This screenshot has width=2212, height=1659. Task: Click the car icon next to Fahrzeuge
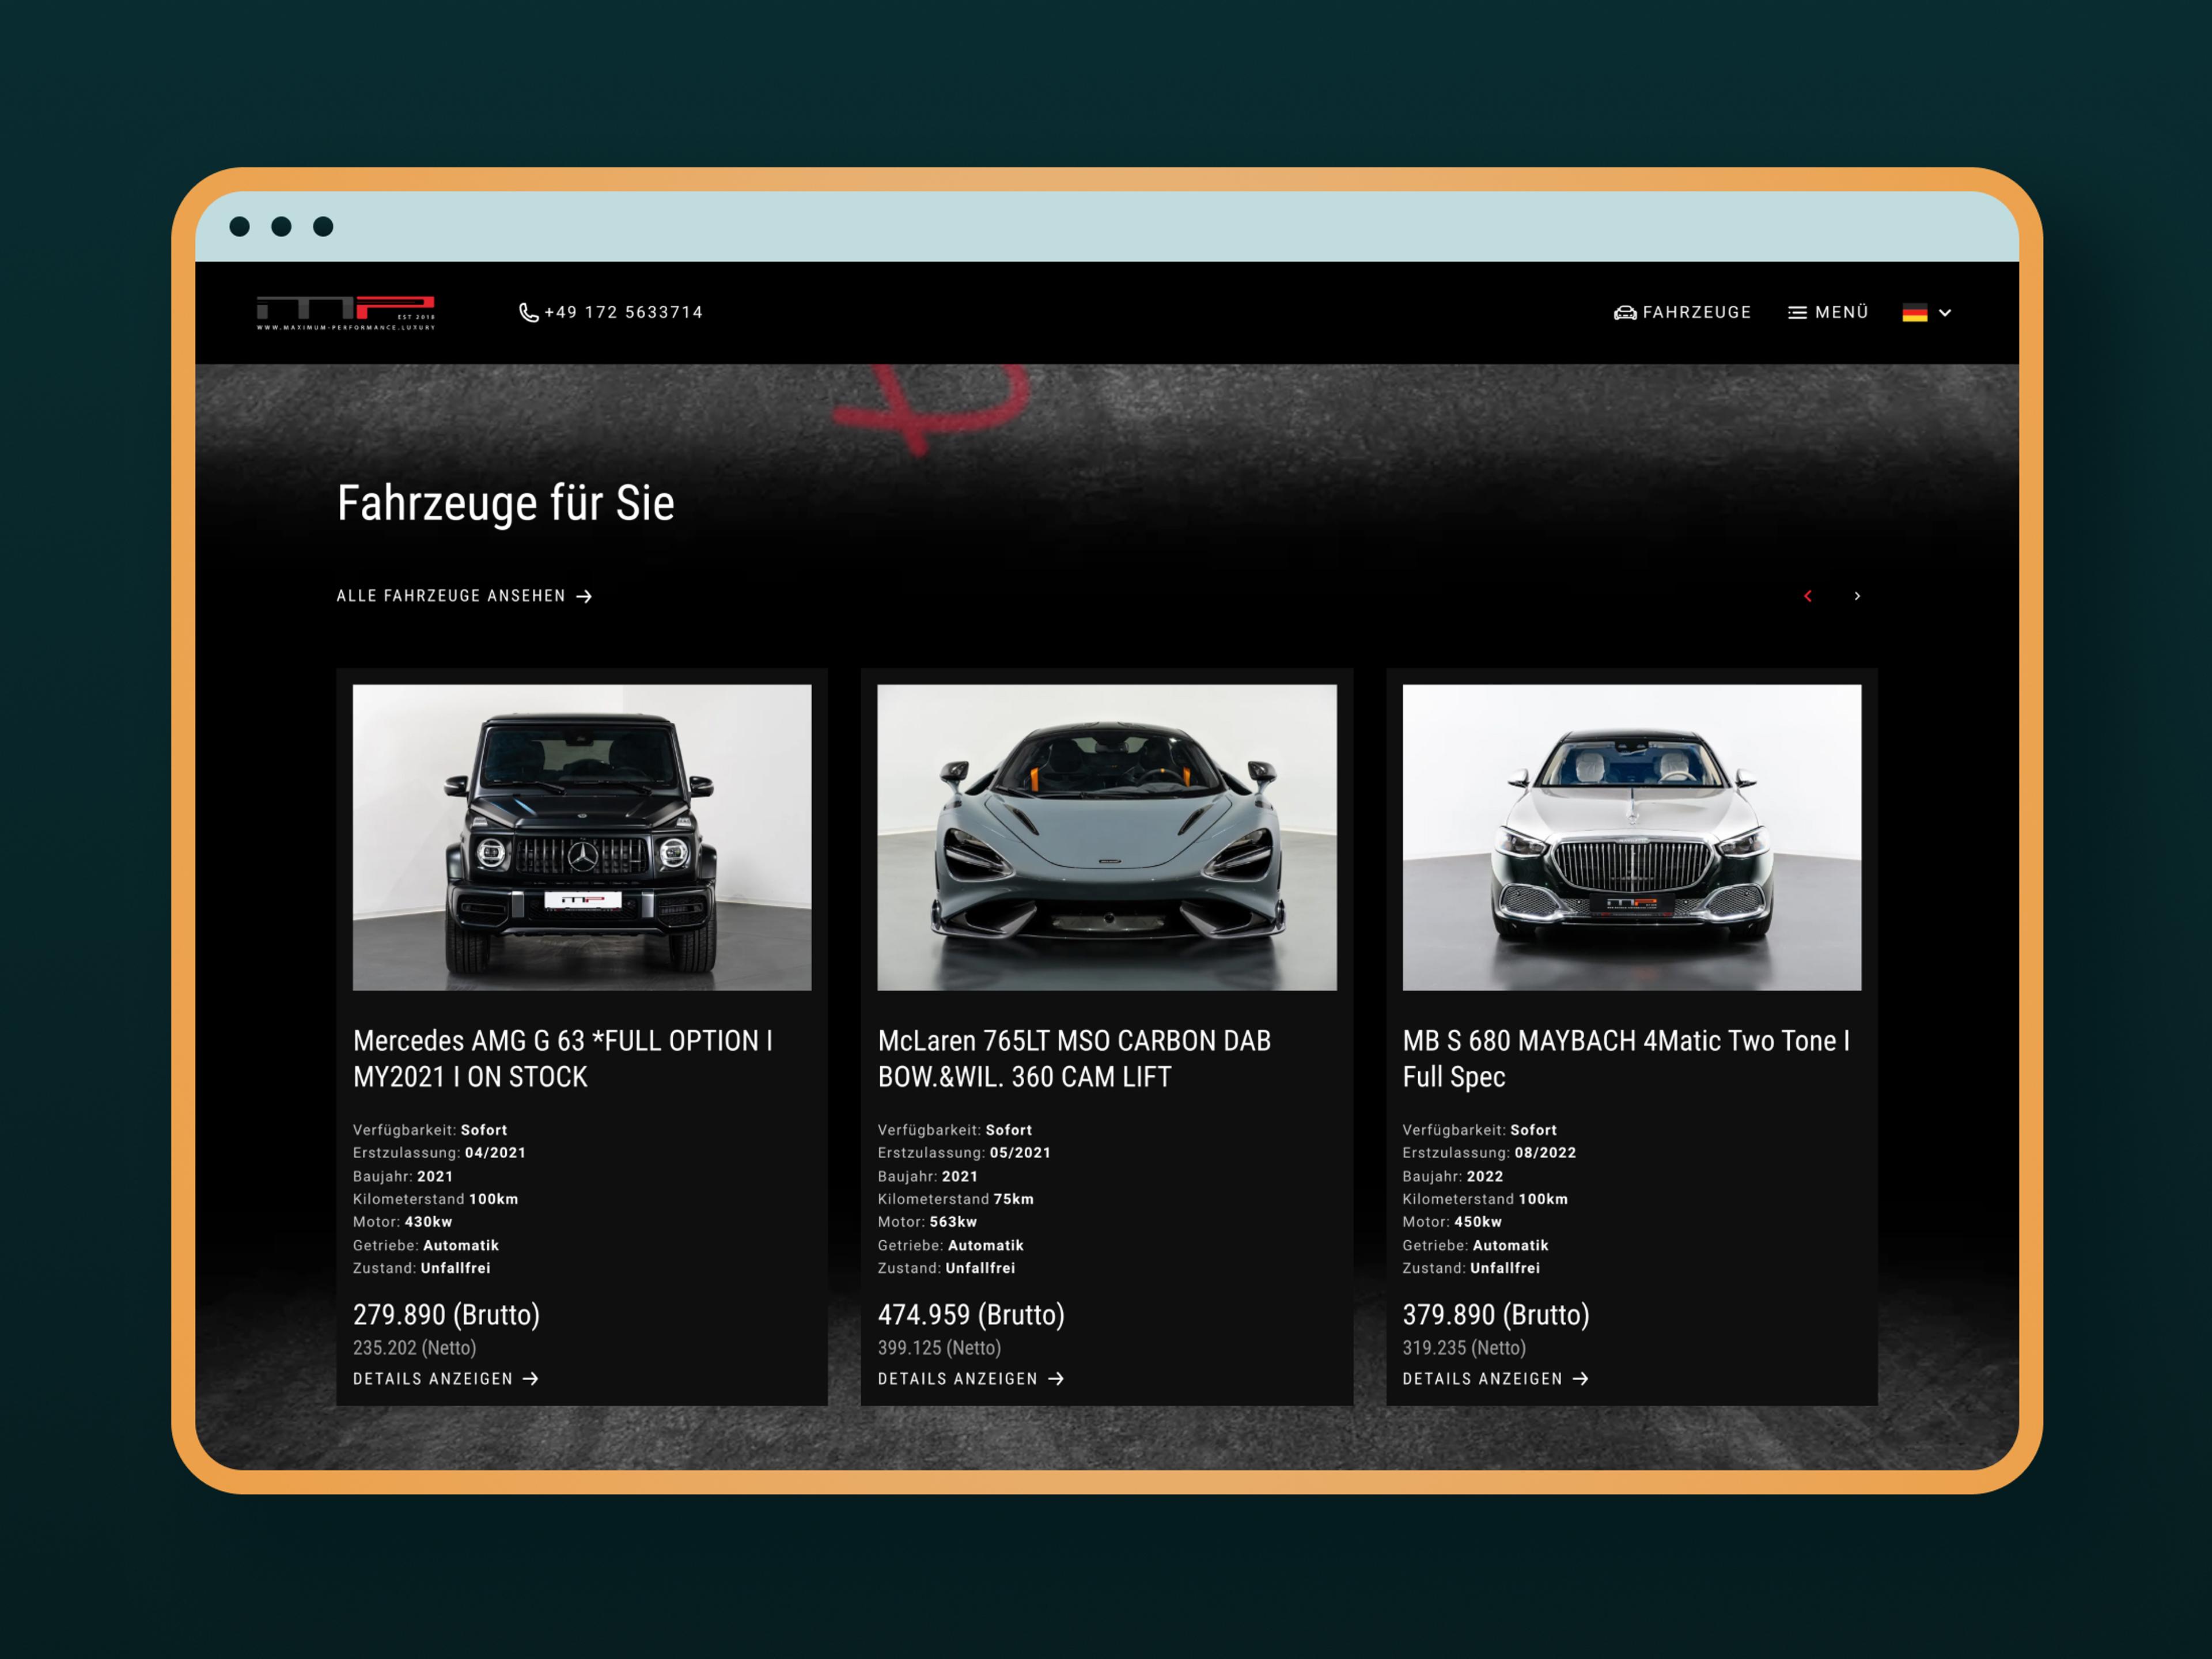coord(1625,313)
